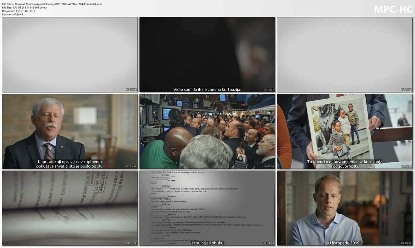Click subtitle 'jer su htjeli obuku.'
This screenshot has height=248, width=415.
click(x=207, y=243)
